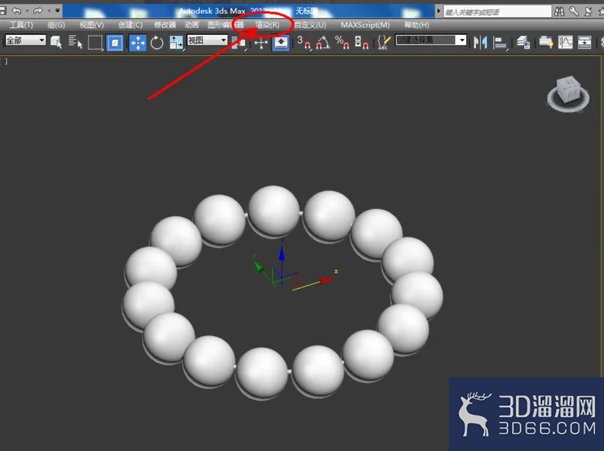Viewport: 604px width, 451px height.
Task: Open the 帮助(H) menu
Action: 416,25
